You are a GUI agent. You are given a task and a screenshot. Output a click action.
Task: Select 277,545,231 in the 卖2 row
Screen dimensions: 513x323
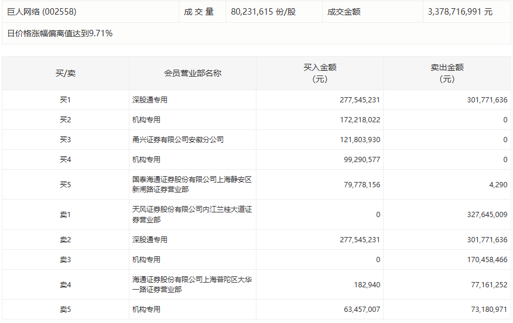pos(360,240)
